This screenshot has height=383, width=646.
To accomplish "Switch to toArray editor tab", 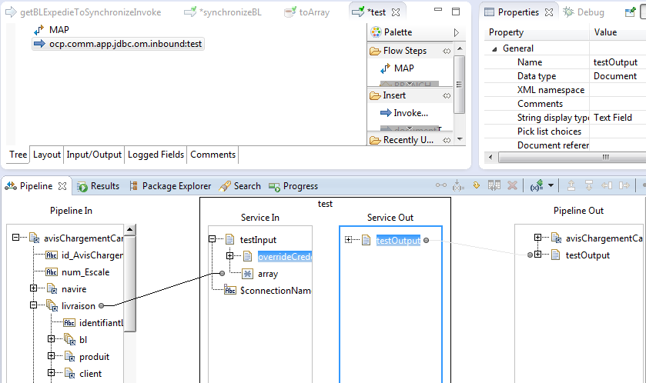I will [x=307, y=12].
